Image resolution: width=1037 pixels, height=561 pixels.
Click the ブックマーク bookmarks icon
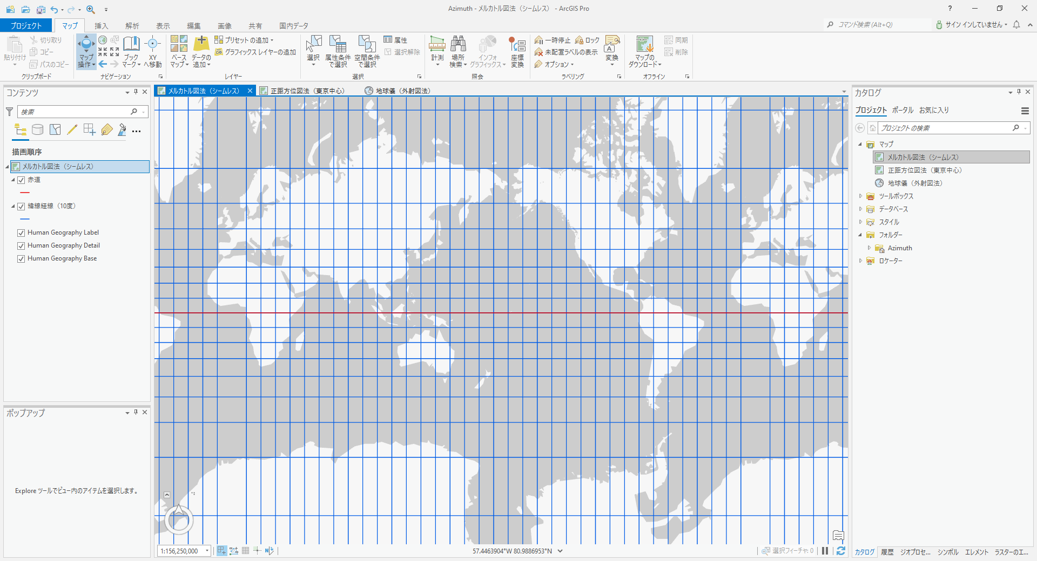click(x=131, y=44)
